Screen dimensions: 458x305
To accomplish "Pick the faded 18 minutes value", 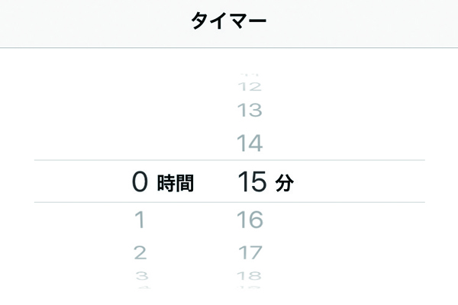I will [250, 274].
